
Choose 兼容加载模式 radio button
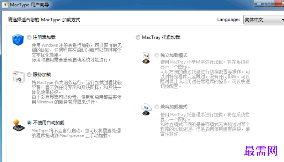pyautogui.click(x=157, y=107)
